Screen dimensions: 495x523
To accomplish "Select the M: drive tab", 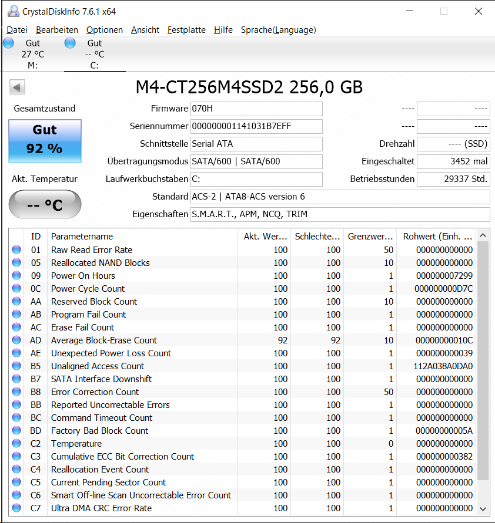I will tap(33, 54).
